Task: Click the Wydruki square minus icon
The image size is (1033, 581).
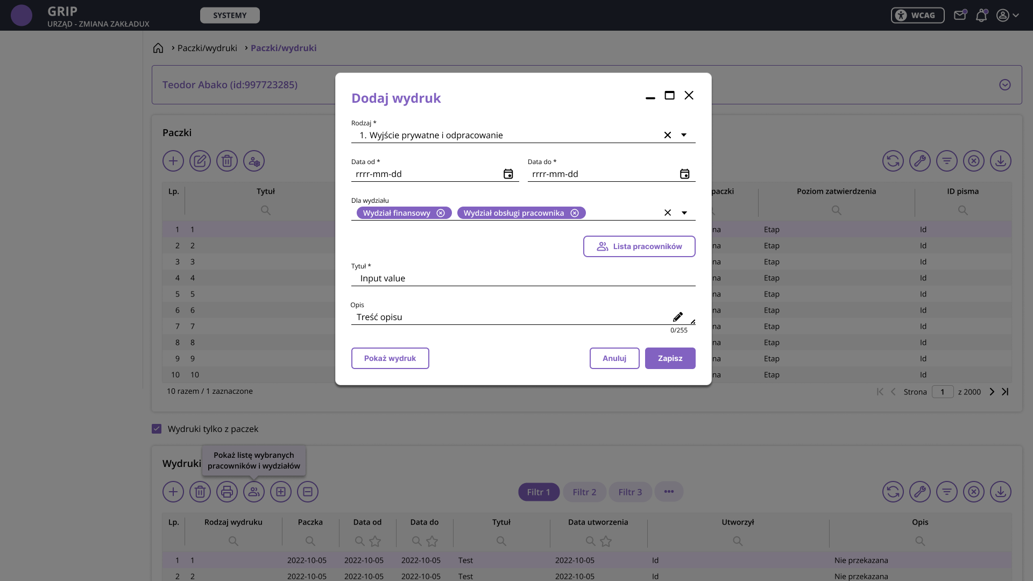Action: 308,492
